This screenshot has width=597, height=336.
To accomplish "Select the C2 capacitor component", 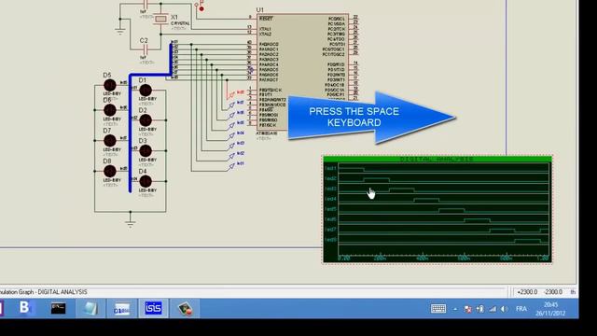I will tap(146, 49).
